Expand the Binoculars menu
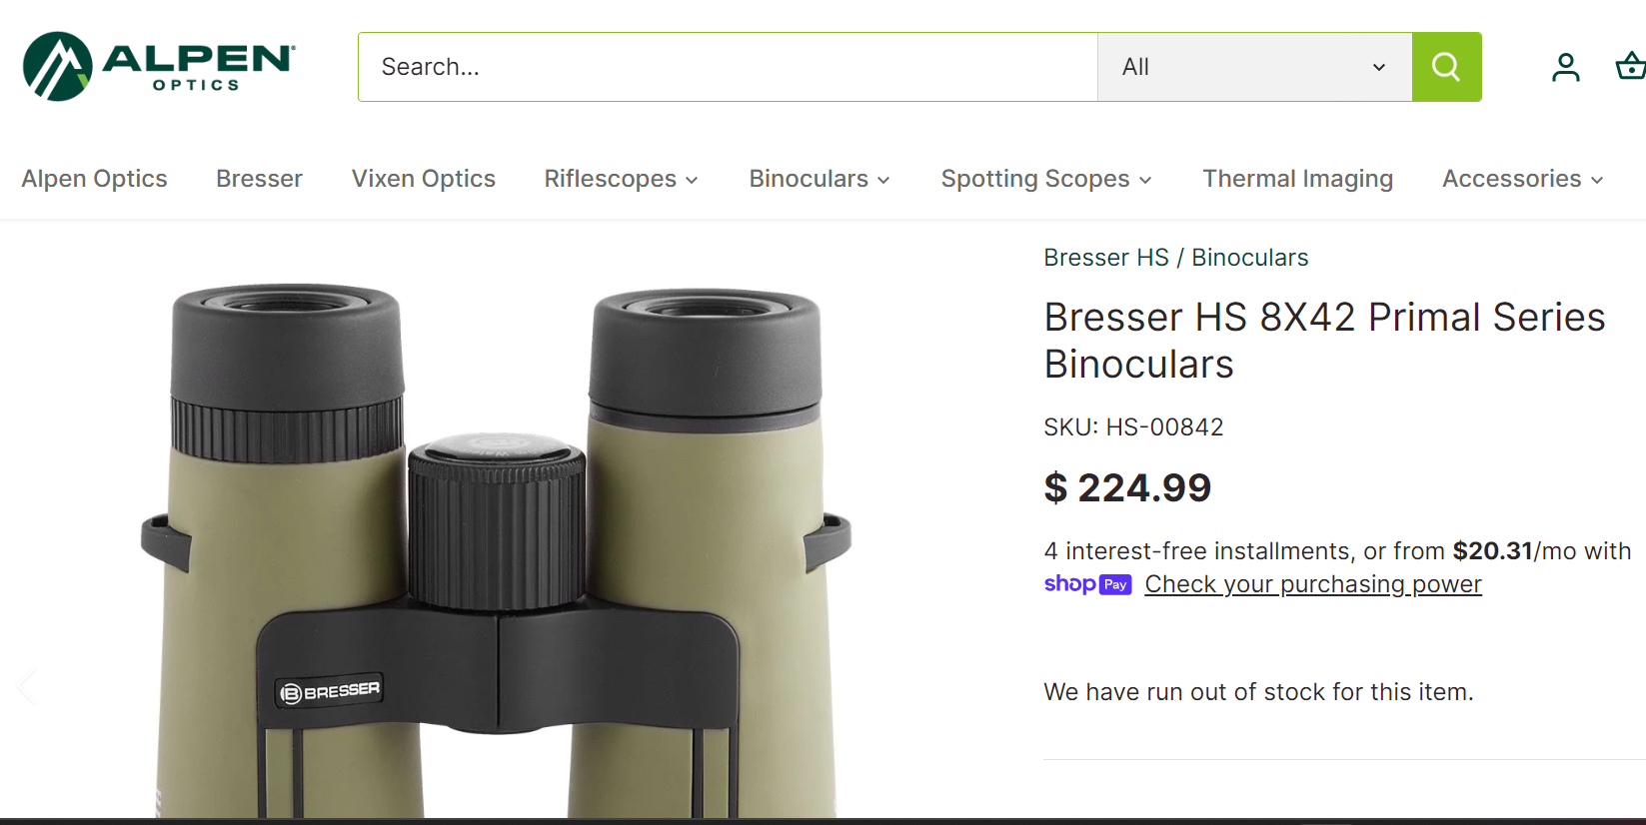The image size is (1646, 825). [x=818, y=178]
